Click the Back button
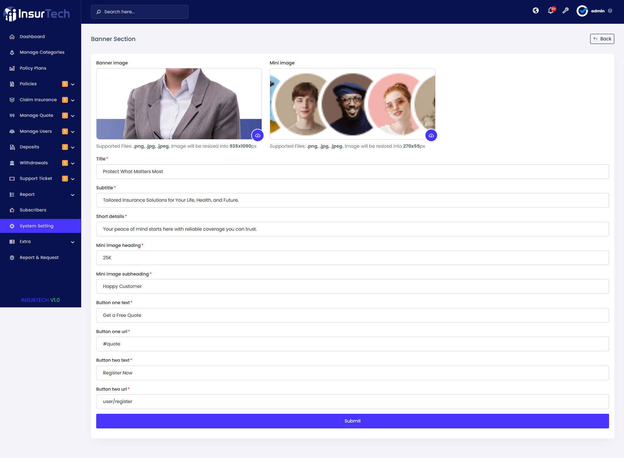 coord(602,39)
